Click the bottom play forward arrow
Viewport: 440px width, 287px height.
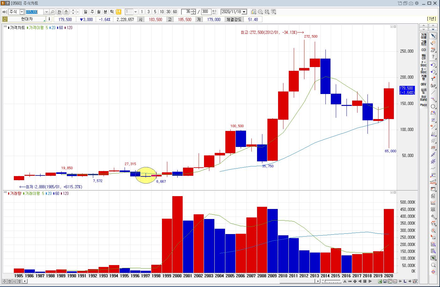(370, 281)
